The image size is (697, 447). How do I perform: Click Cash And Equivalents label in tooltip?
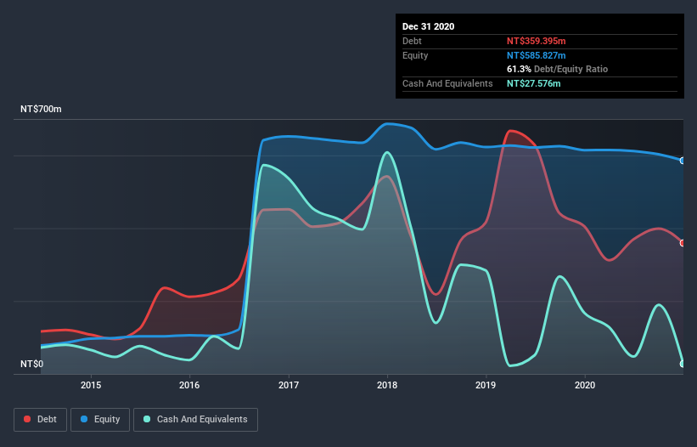447,83
